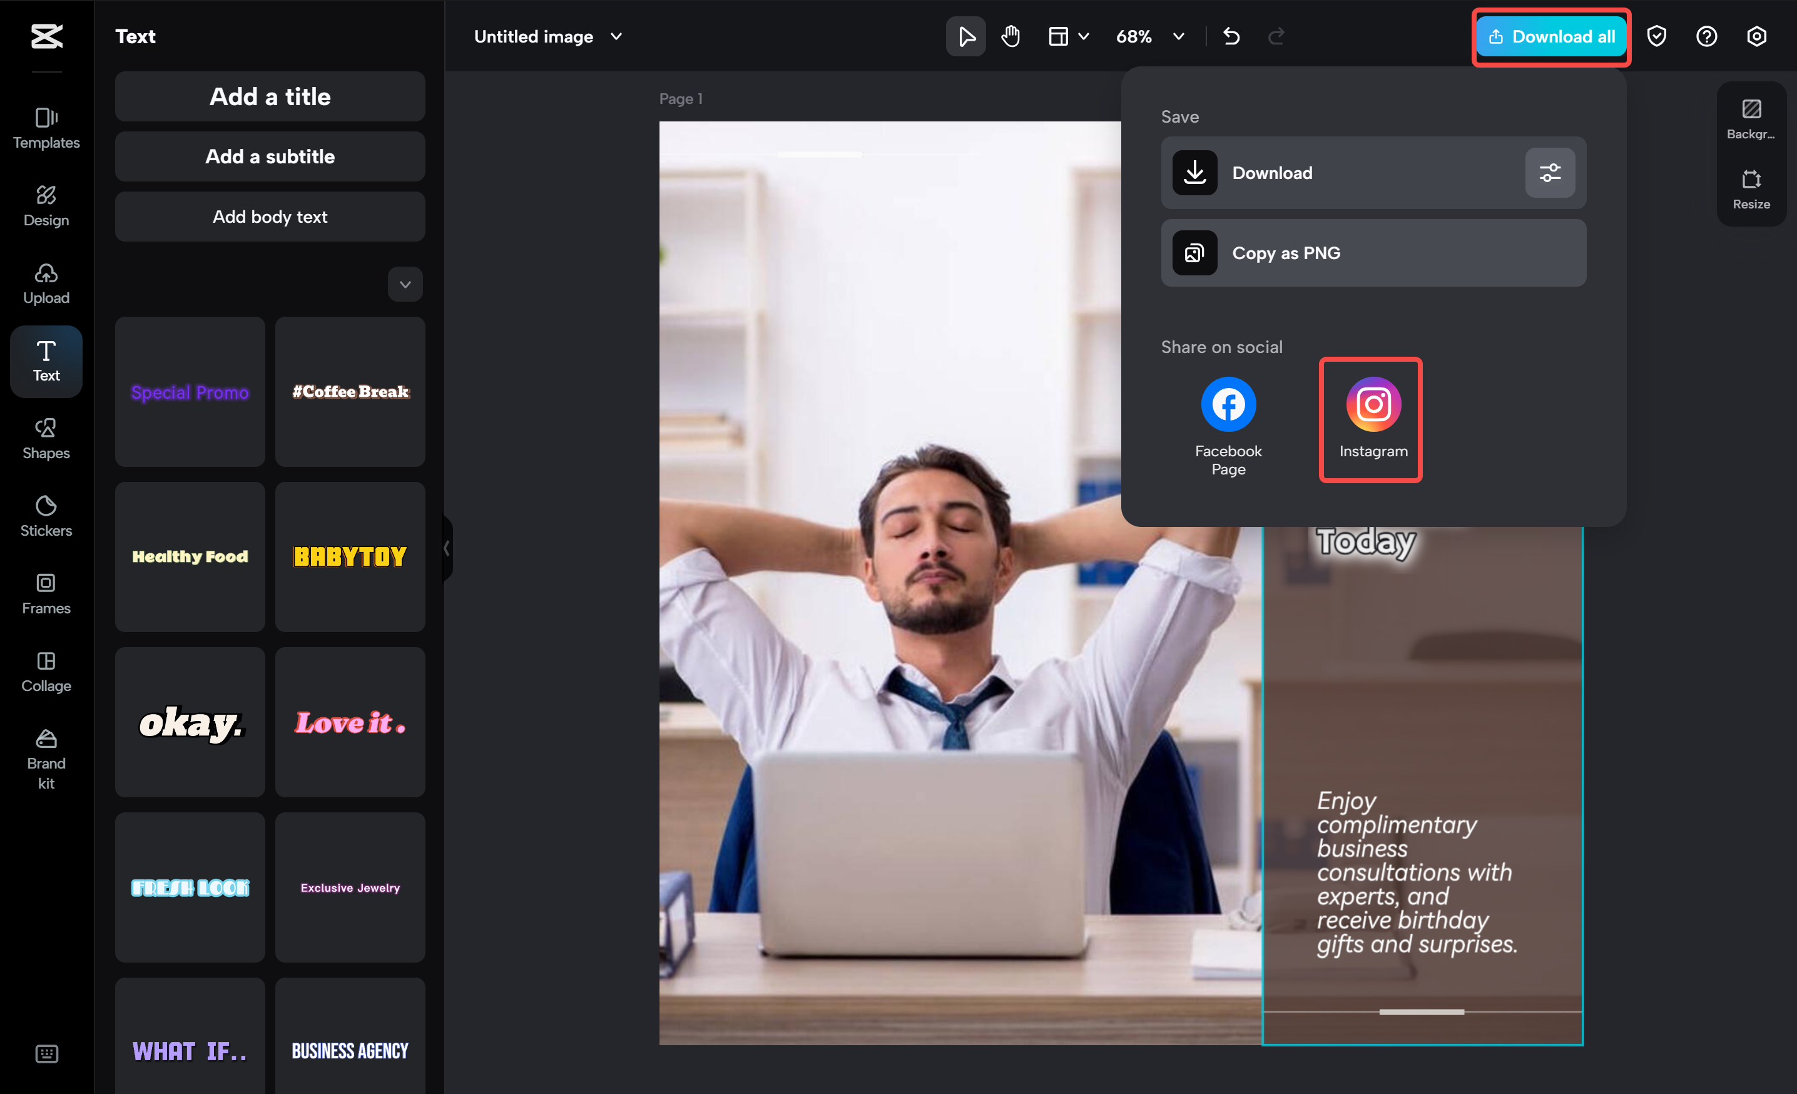Share the design to Instagram

tap(1372, 419)
